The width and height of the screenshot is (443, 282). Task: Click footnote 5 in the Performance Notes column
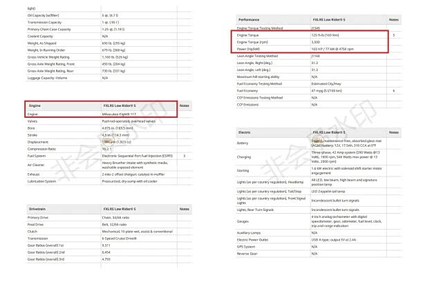pyautogui.click(x=393, y=34)
